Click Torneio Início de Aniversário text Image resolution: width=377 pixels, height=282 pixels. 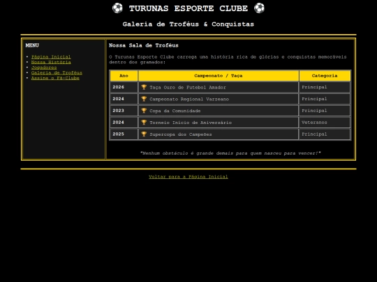(x=191, y=123)
